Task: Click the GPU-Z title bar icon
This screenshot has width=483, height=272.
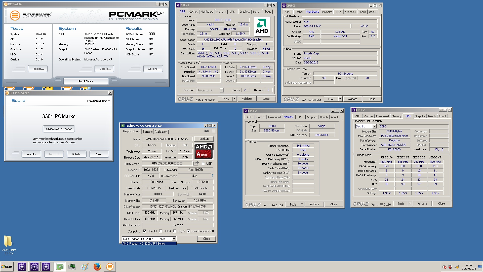Action: 123,126
